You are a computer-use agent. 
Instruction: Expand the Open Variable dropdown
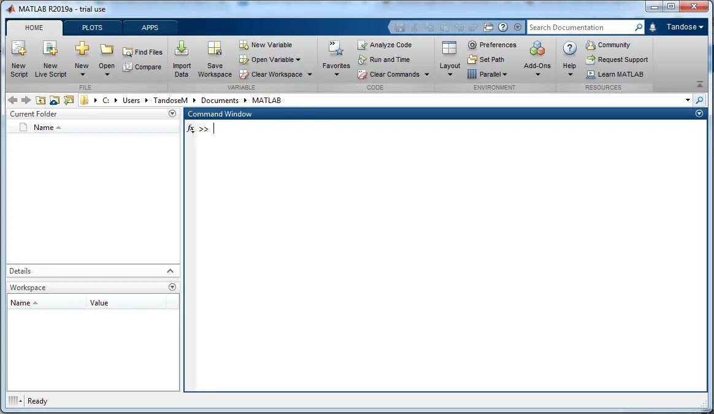(x=297, y=59)
